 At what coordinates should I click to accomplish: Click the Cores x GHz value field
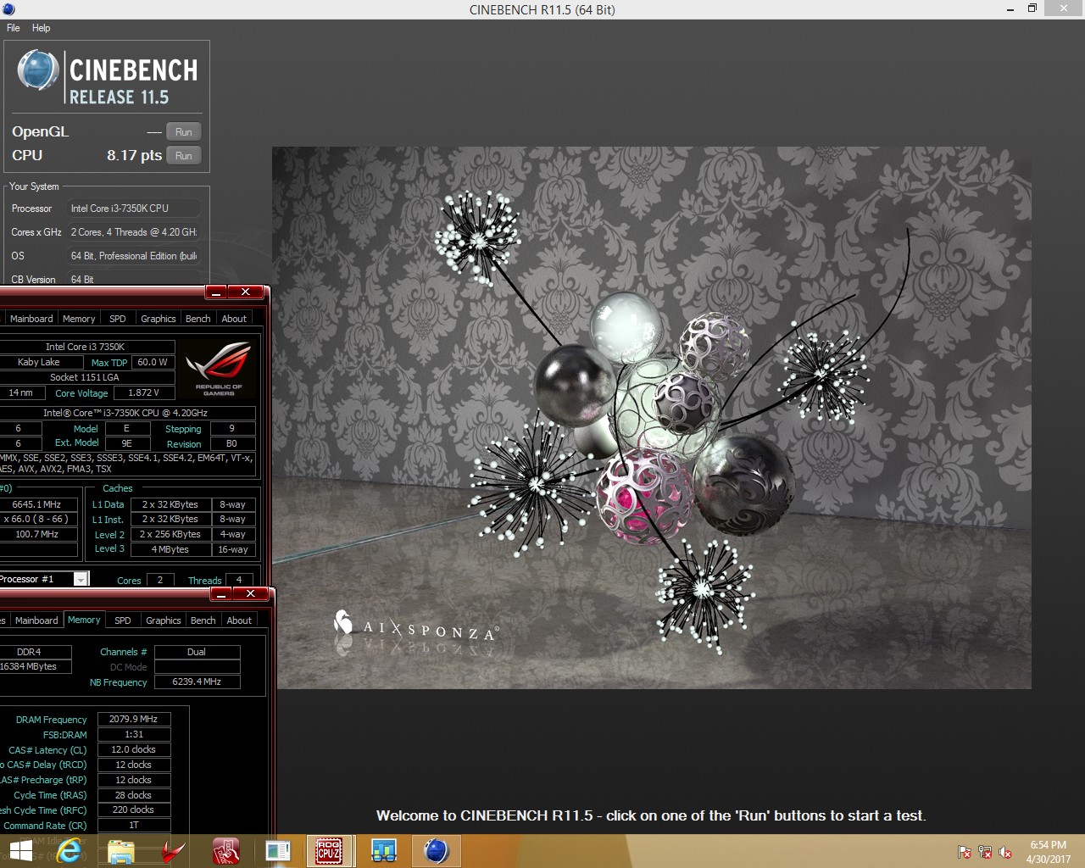(x=134, y=232)
